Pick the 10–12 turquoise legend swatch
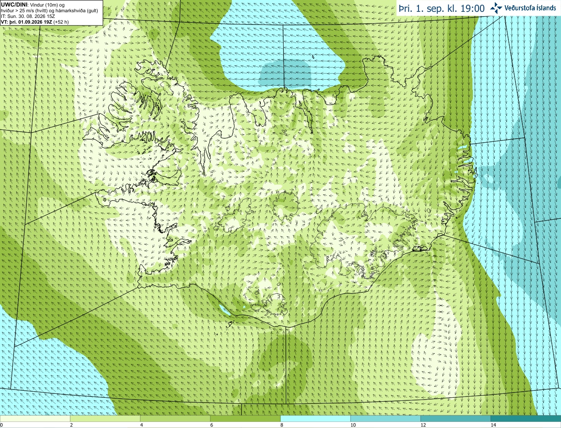The height and width of the screenshot is (428, 561). point(386,418)
